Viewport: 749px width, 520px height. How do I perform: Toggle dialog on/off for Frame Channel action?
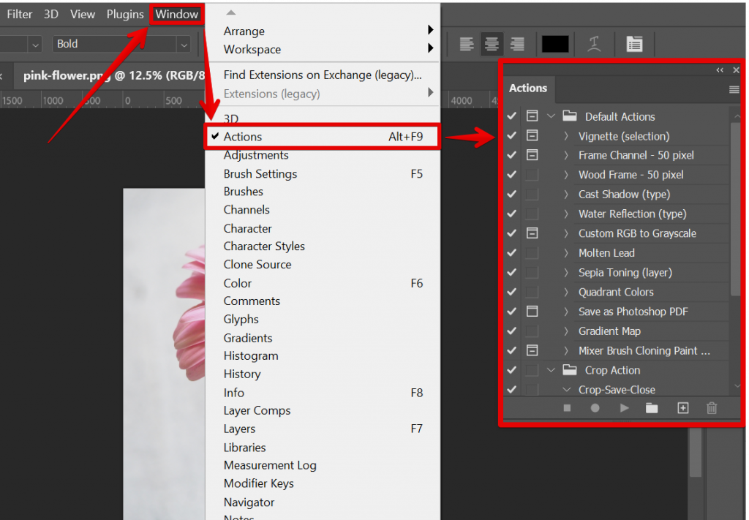pos(532,154)
